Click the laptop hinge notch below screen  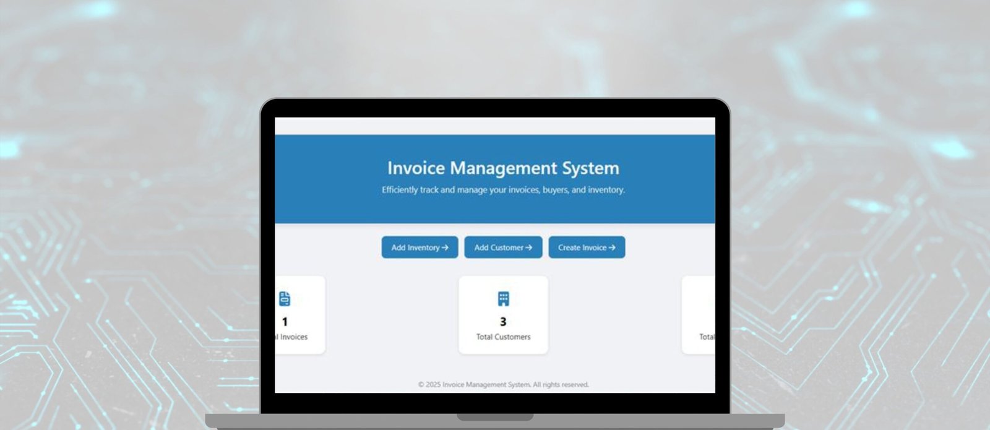(x=495, y=418)
